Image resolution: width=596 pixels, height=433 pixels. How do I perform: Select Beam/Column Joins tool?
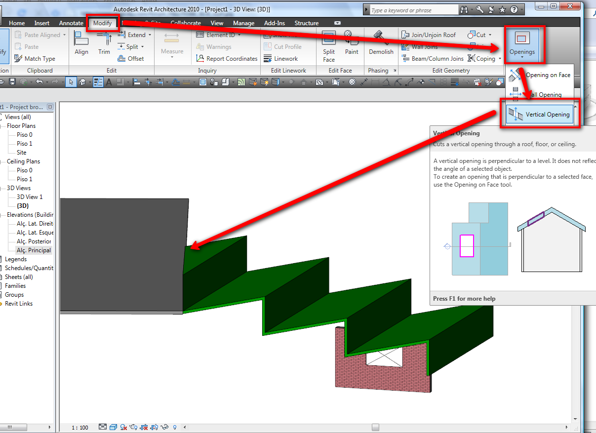(432, 59)
